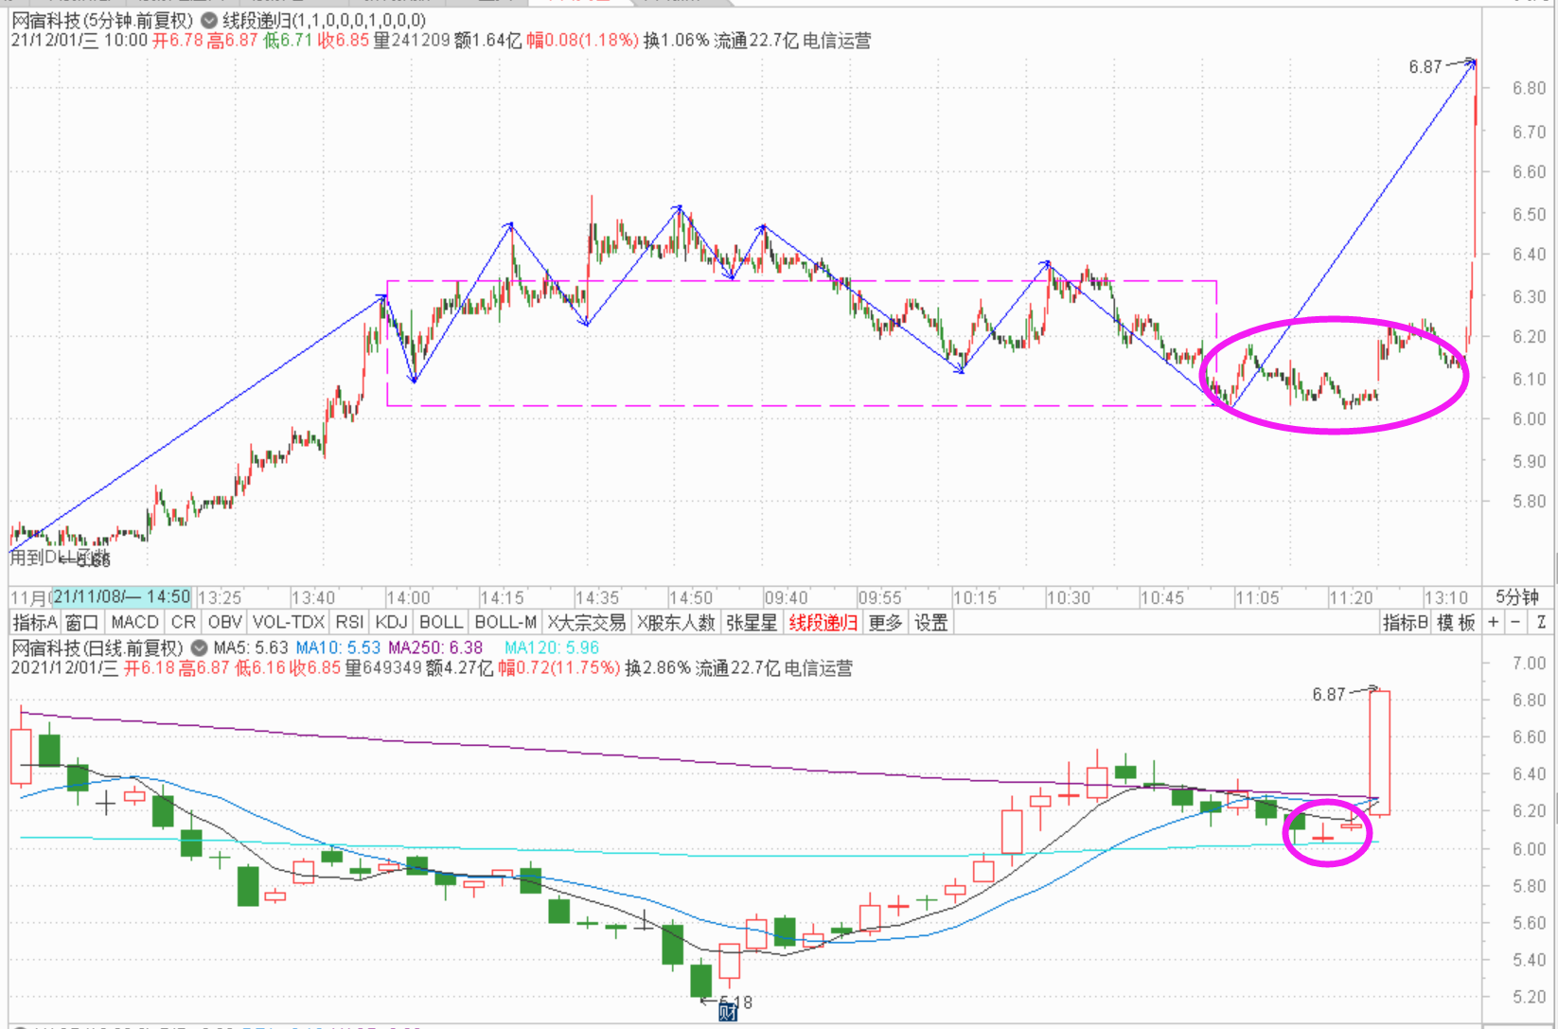Select the BOLL indicator tab
The width and height of the screenshot is (1558, 1029).
click(x=440, y=622)
